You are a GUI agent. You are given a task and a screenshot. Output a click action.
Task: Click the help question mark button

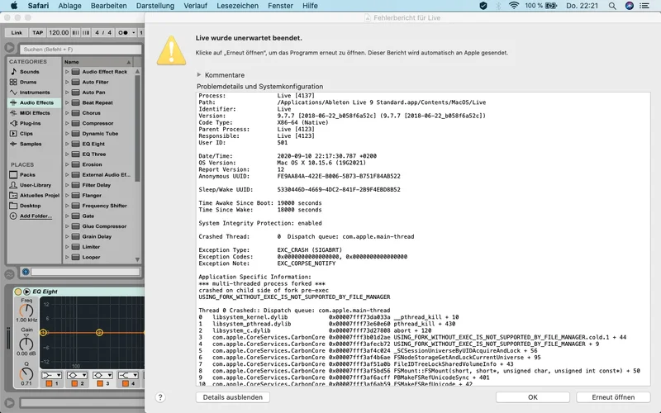click(x=160, y=397)
